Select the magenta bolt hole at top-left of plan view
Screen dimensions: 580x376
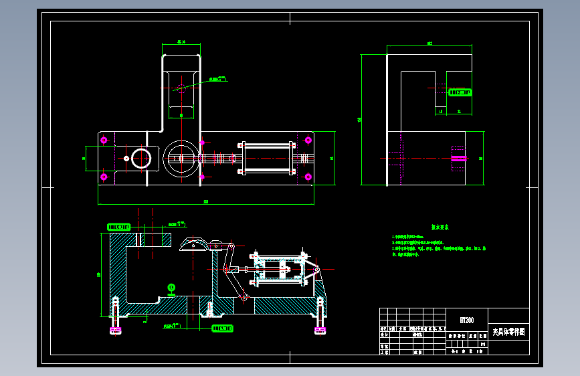coord(104,140)
